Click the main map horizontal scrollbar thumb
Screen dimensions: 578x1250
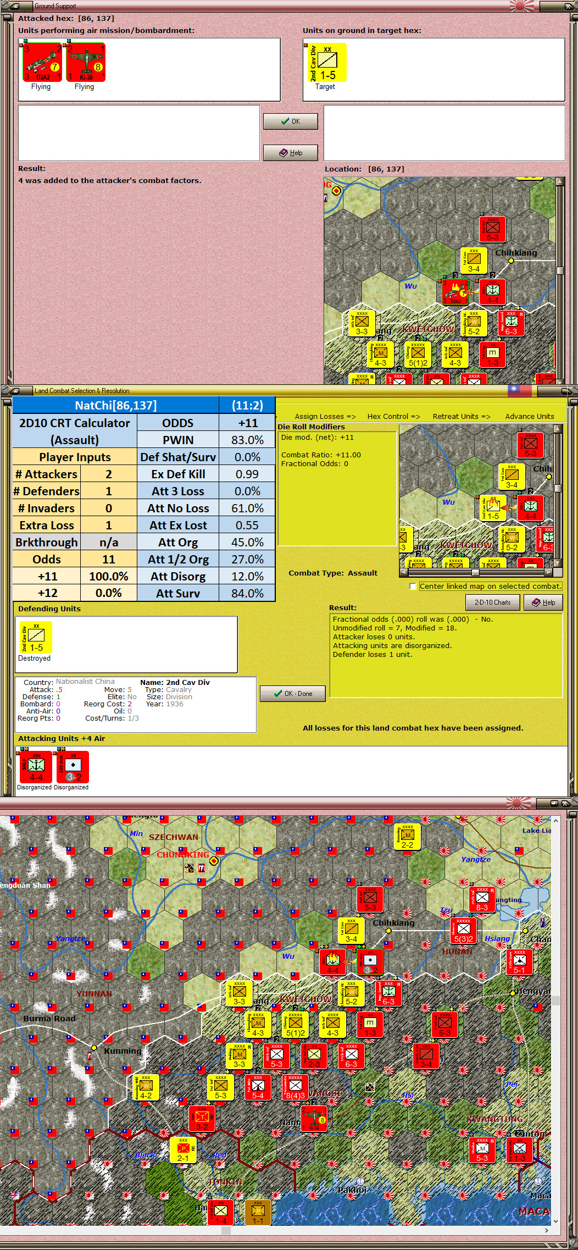tap(226, 1231)
